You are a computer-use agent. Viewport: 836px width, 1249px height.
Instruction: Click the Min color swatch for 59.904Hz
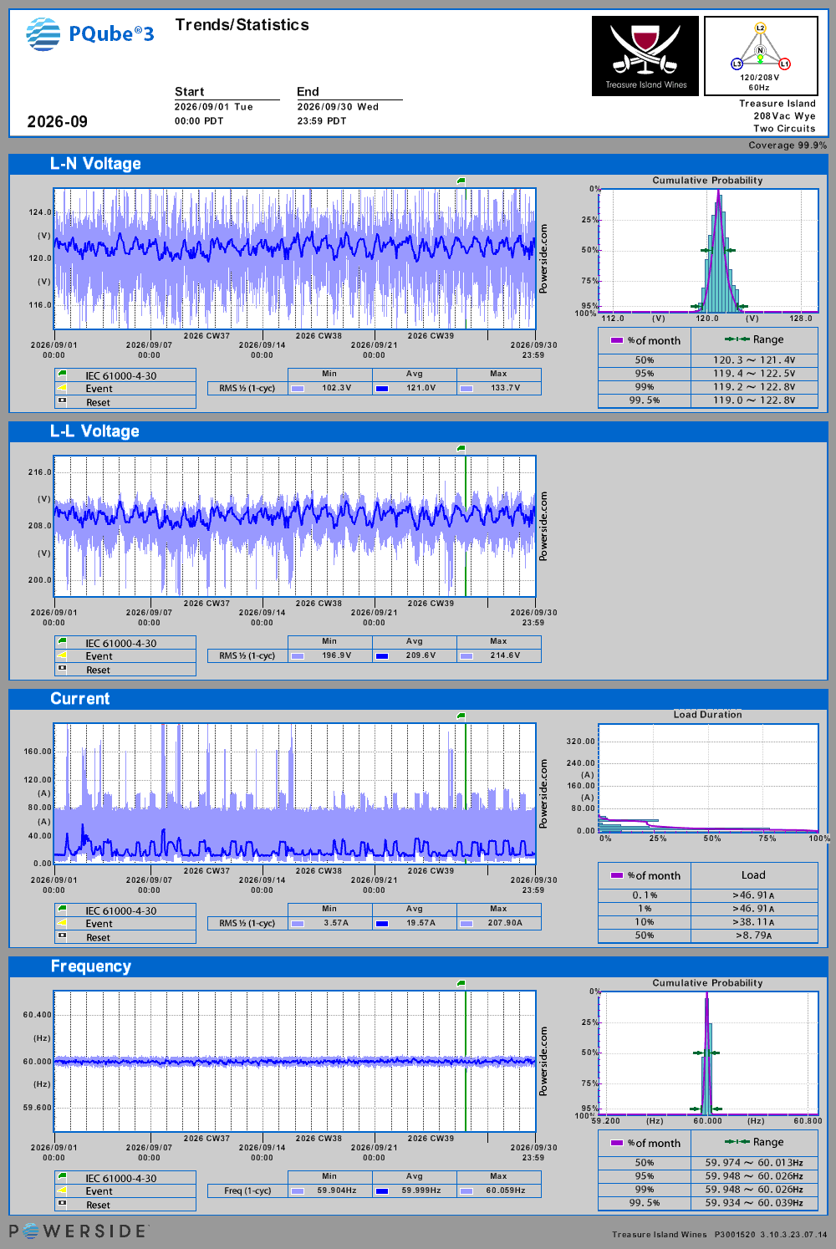(x=298, y=1190)
